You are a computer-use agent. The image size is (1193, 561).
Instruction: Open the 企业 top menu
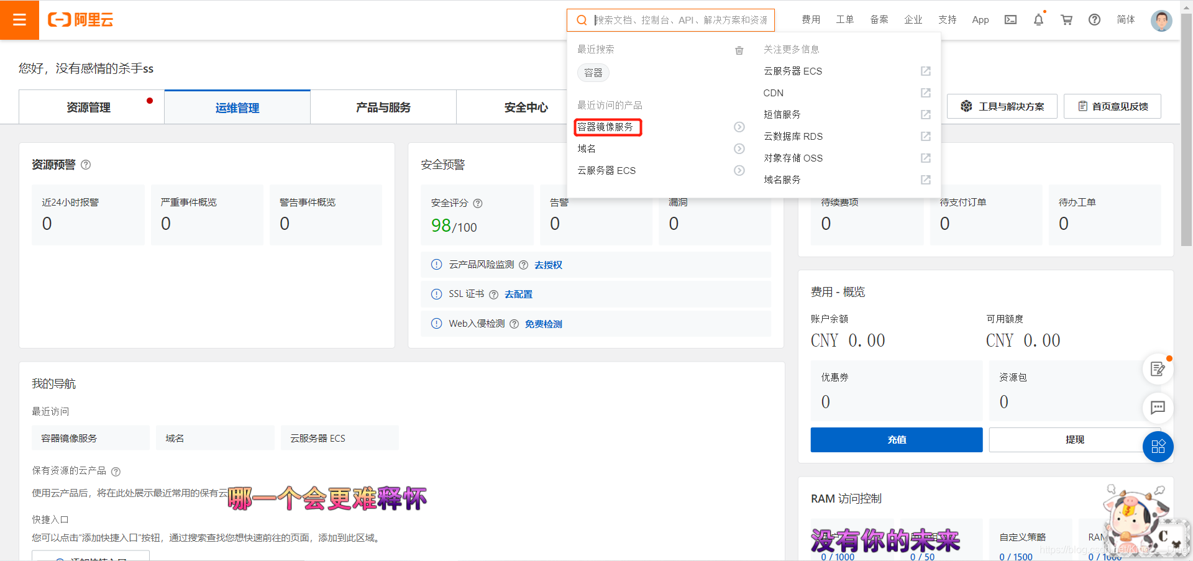(x=913, y=20)
